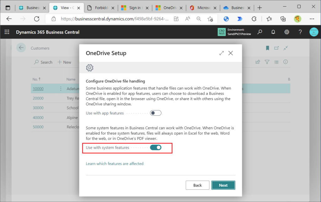Open the browser Read aloud option
Screen dimensions: 321x202
tap(187, 19)
